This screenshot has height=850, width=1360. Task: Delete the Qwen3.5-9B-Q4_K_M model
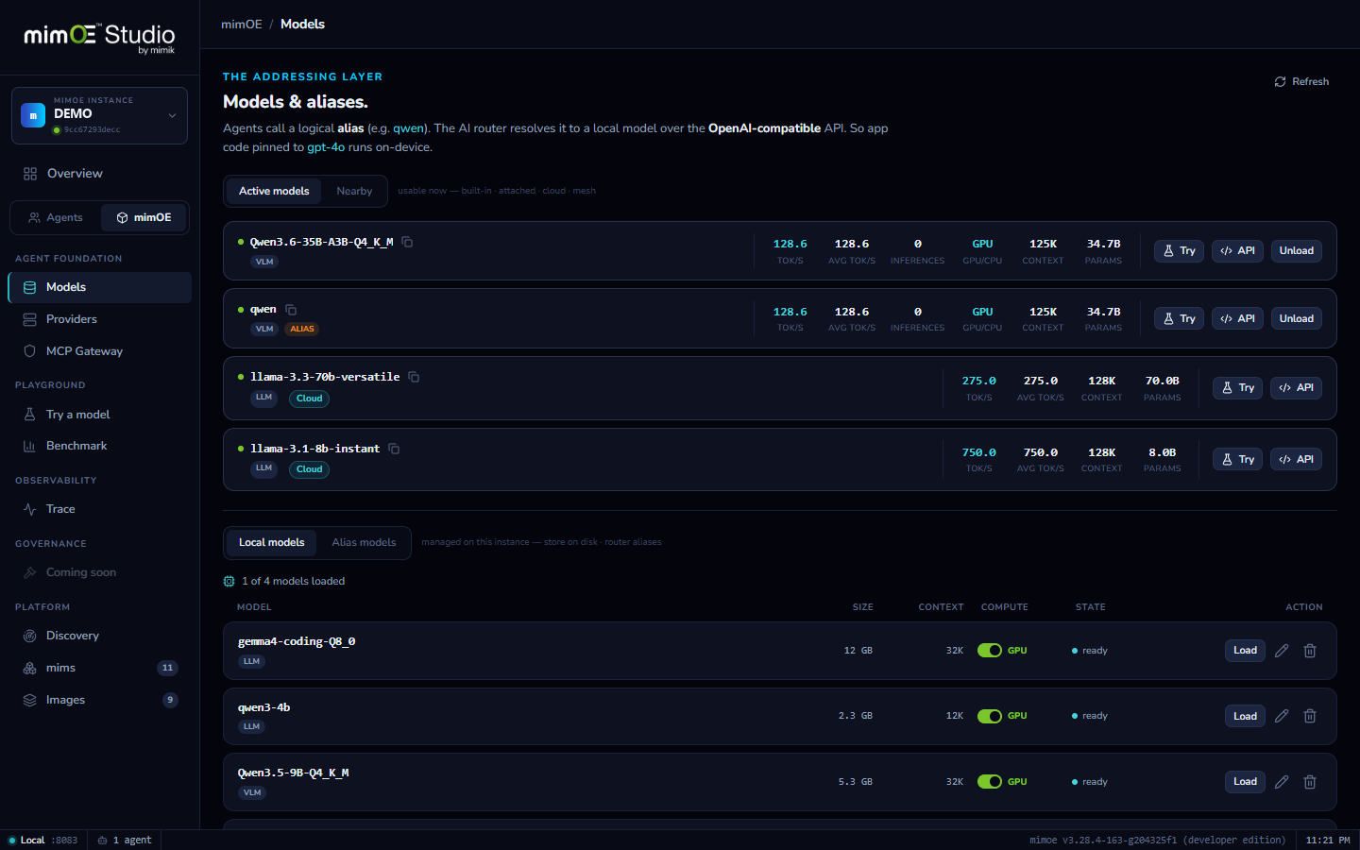(x=1310, y=782)
